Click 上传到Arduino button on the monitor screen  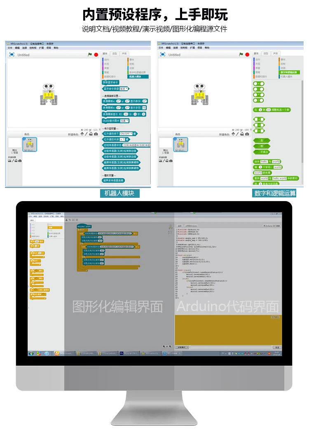tap(192, 226)
